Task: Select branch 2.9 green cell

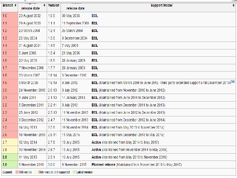Action: pos(10,157)
